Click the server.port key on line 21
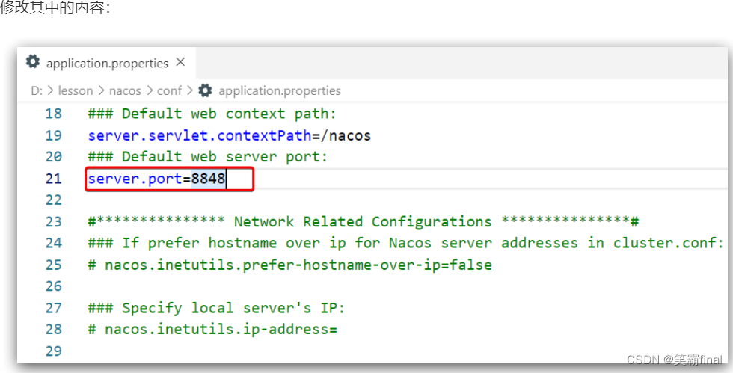Viewport: 733px width, 373px height. [x=135, y=179]
